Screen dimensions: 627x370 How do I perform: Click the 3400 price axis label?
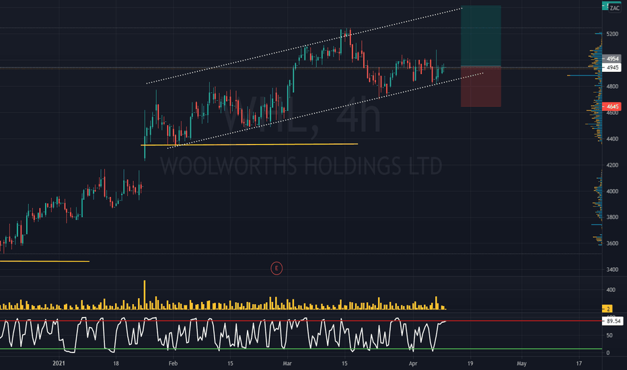click(x=612, y=270)
